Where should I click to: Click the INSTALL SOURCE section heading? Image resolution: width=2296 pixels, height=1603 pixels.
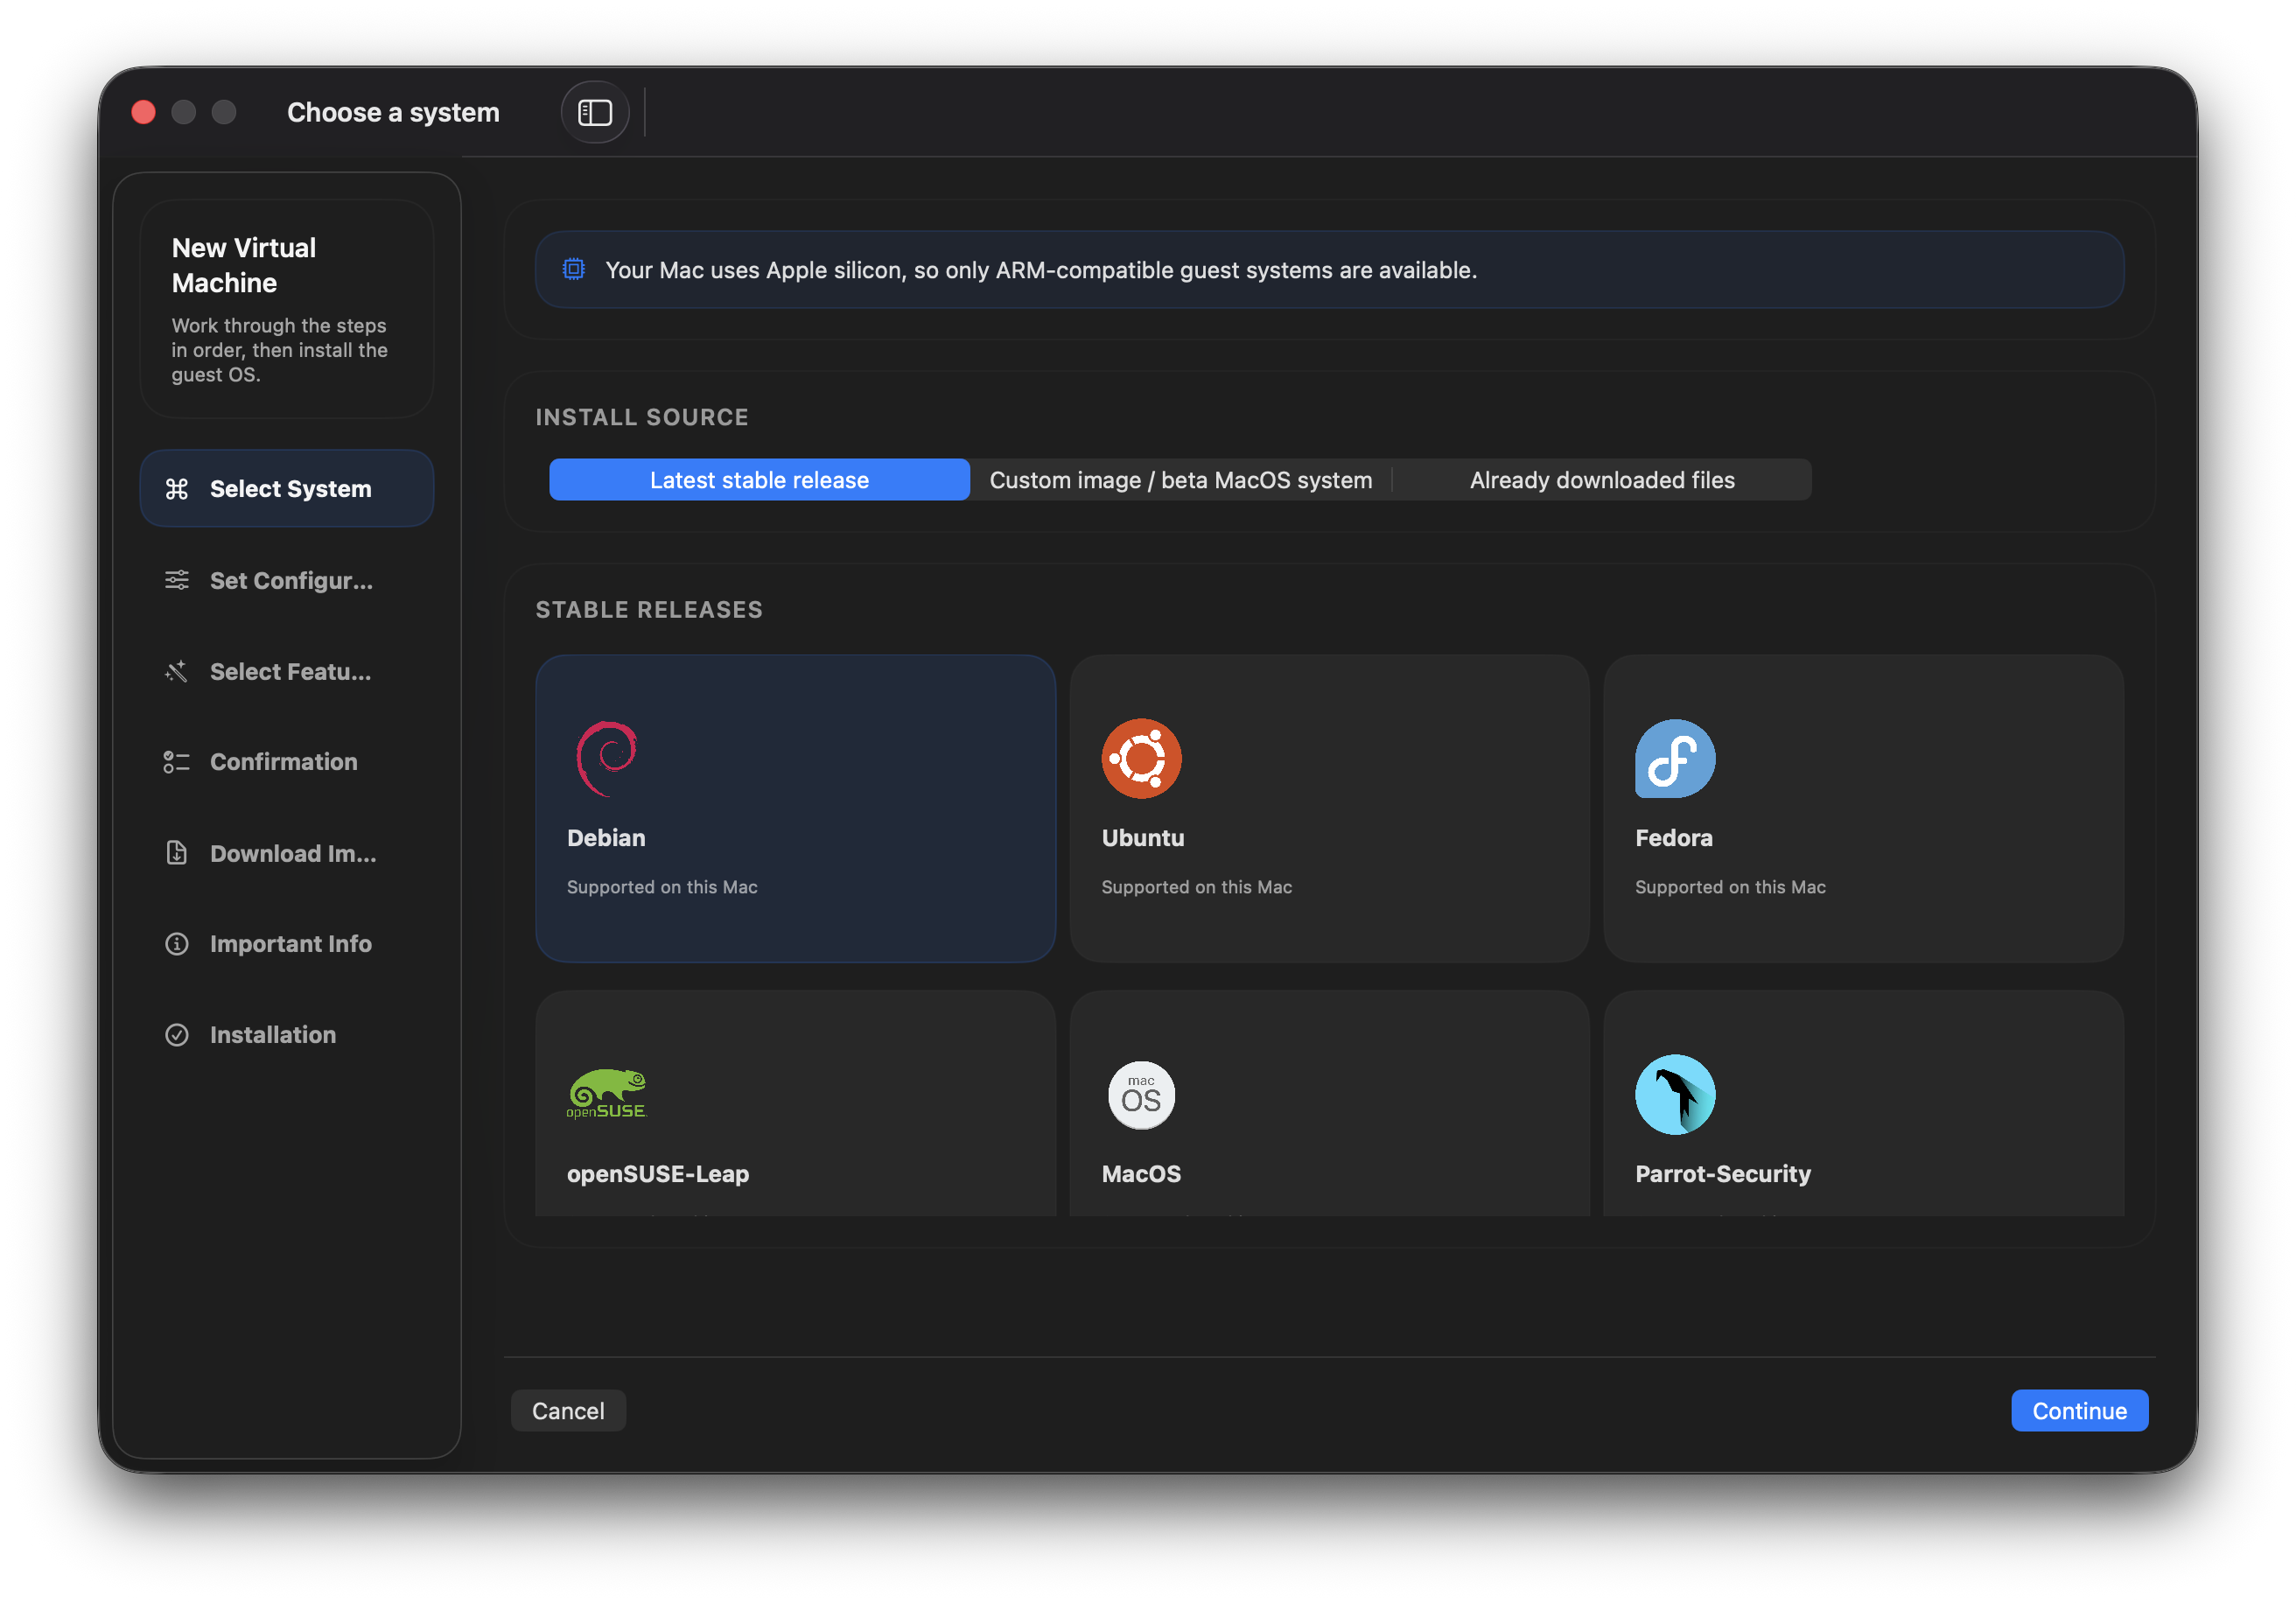click(x=642, y=417)
